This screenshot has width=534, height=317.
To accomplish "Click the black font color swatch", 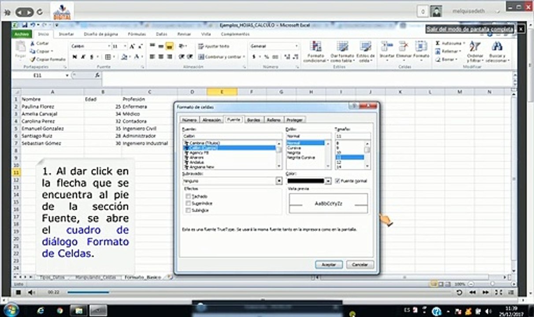I will [306, 181].
